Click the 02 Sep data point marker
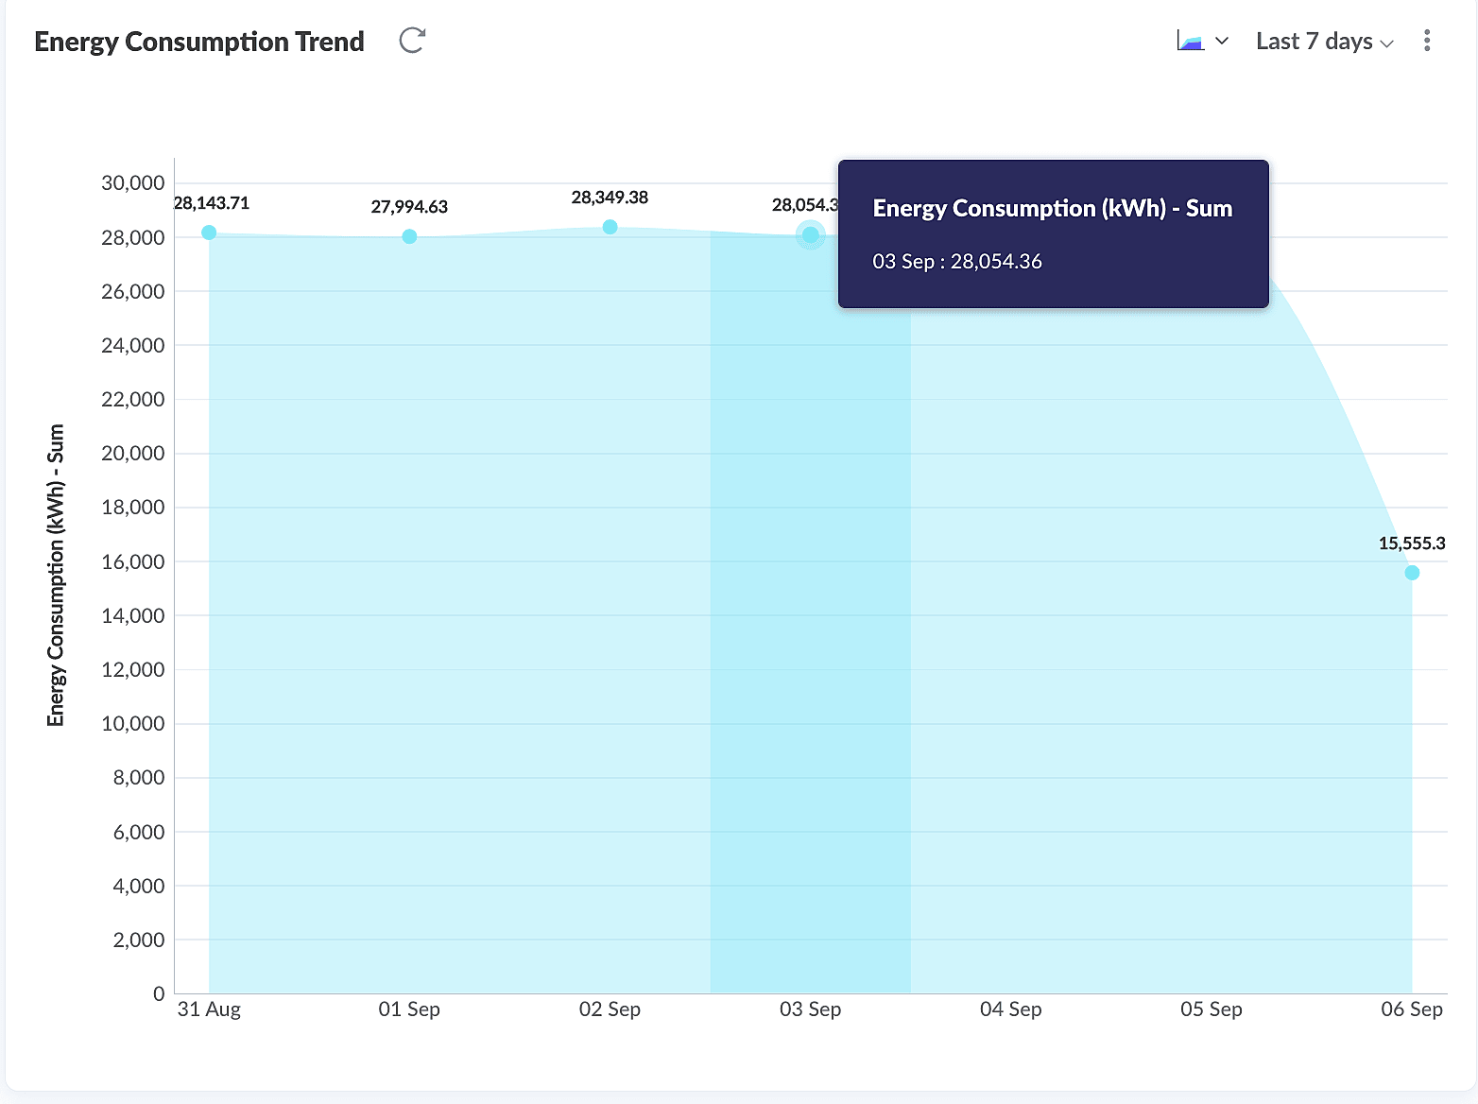This screenshot has width=1478, height=1104. (610, 227)
